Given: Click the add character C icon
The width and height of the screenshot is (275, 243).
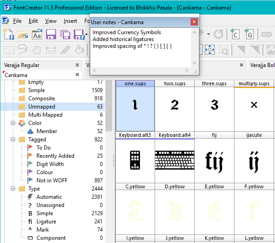Looking at the screenshot, I should pyautogui.click(x=235, y=34).
